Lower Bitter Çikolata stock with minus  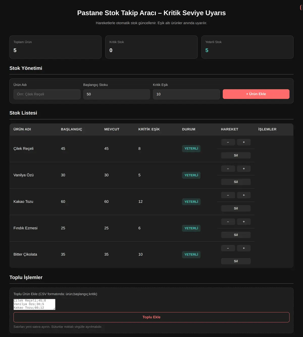pos(228,248)
